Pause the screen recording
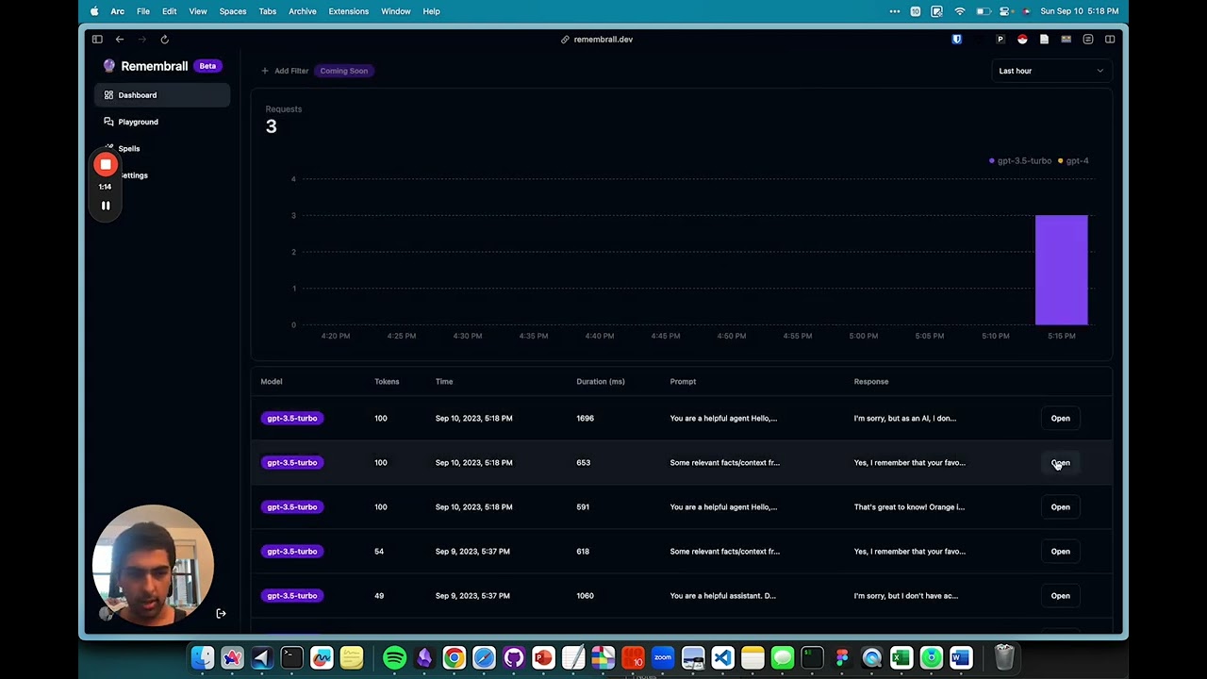This screenshot has height=679, width=1207. tap(106, 206)
